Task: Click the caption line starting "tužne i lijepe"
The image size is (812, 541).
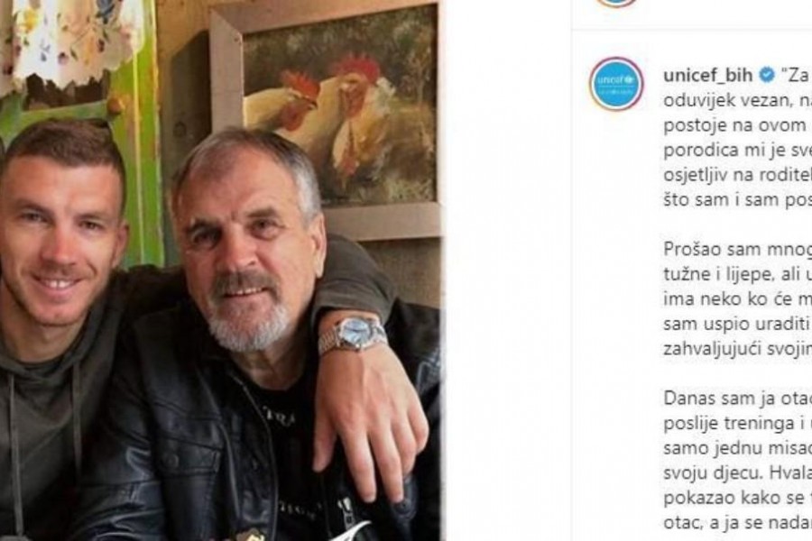Action: pyautogui.click(x=737, y=274)
